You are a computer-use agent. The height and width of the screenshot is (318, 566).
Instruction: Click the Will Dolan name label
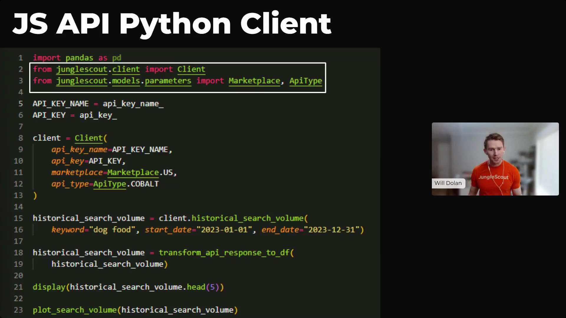[x=448, y=183]
